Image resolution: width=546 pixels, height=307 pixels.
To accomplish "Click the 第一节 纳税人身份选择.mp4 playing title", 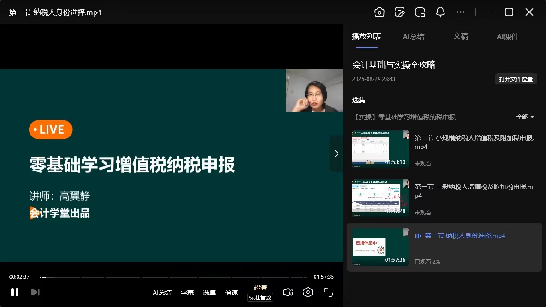I will click(x=464, y=236).
